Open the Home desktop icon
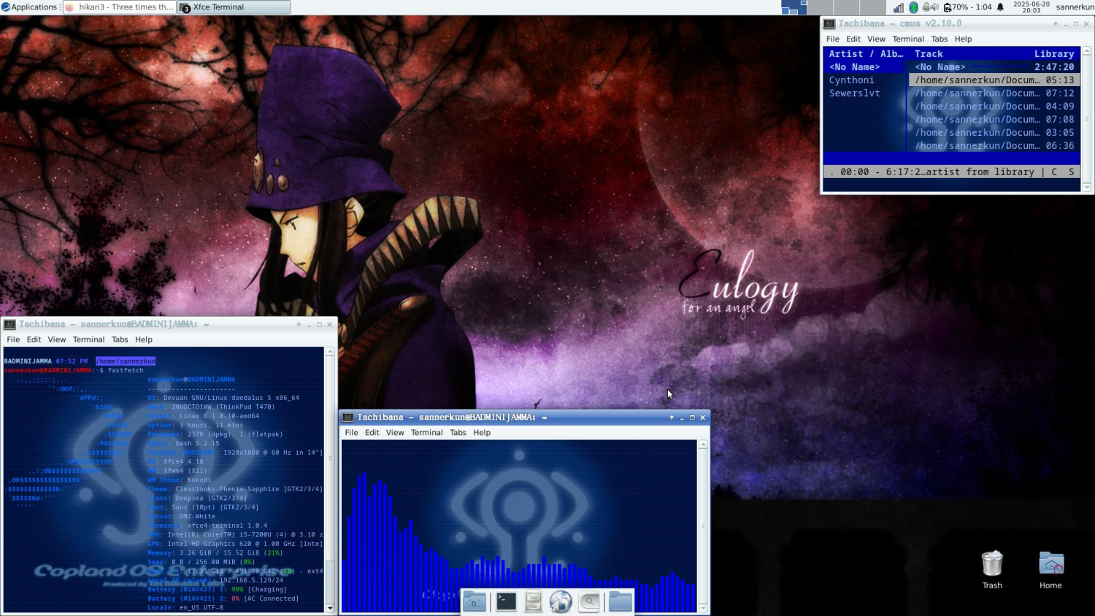The width and height of the screenshot is (1095, 616). 1051,570
